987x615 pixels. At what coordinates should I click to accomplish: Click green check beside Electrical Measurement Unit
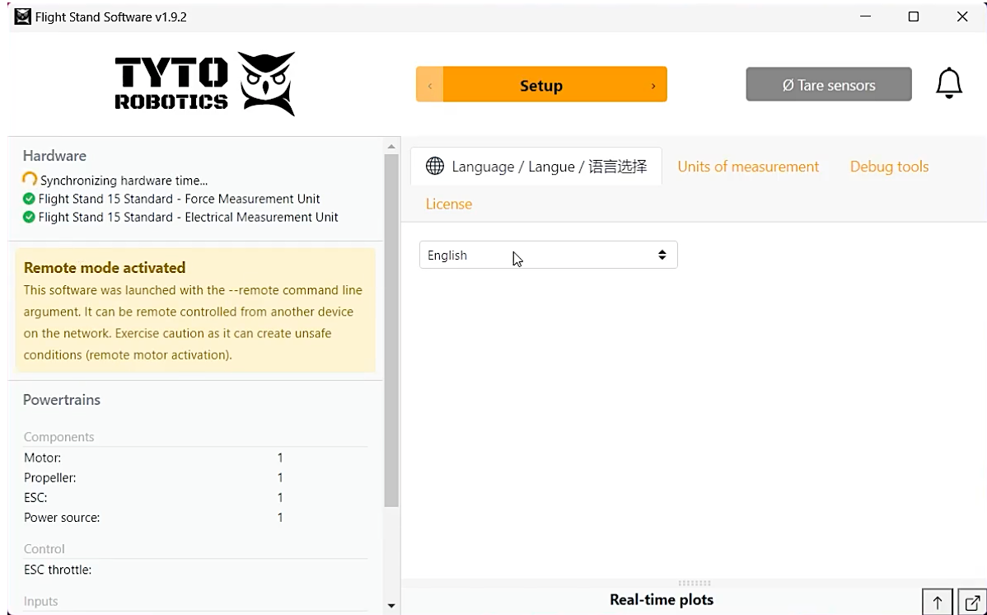click(29, 217)
